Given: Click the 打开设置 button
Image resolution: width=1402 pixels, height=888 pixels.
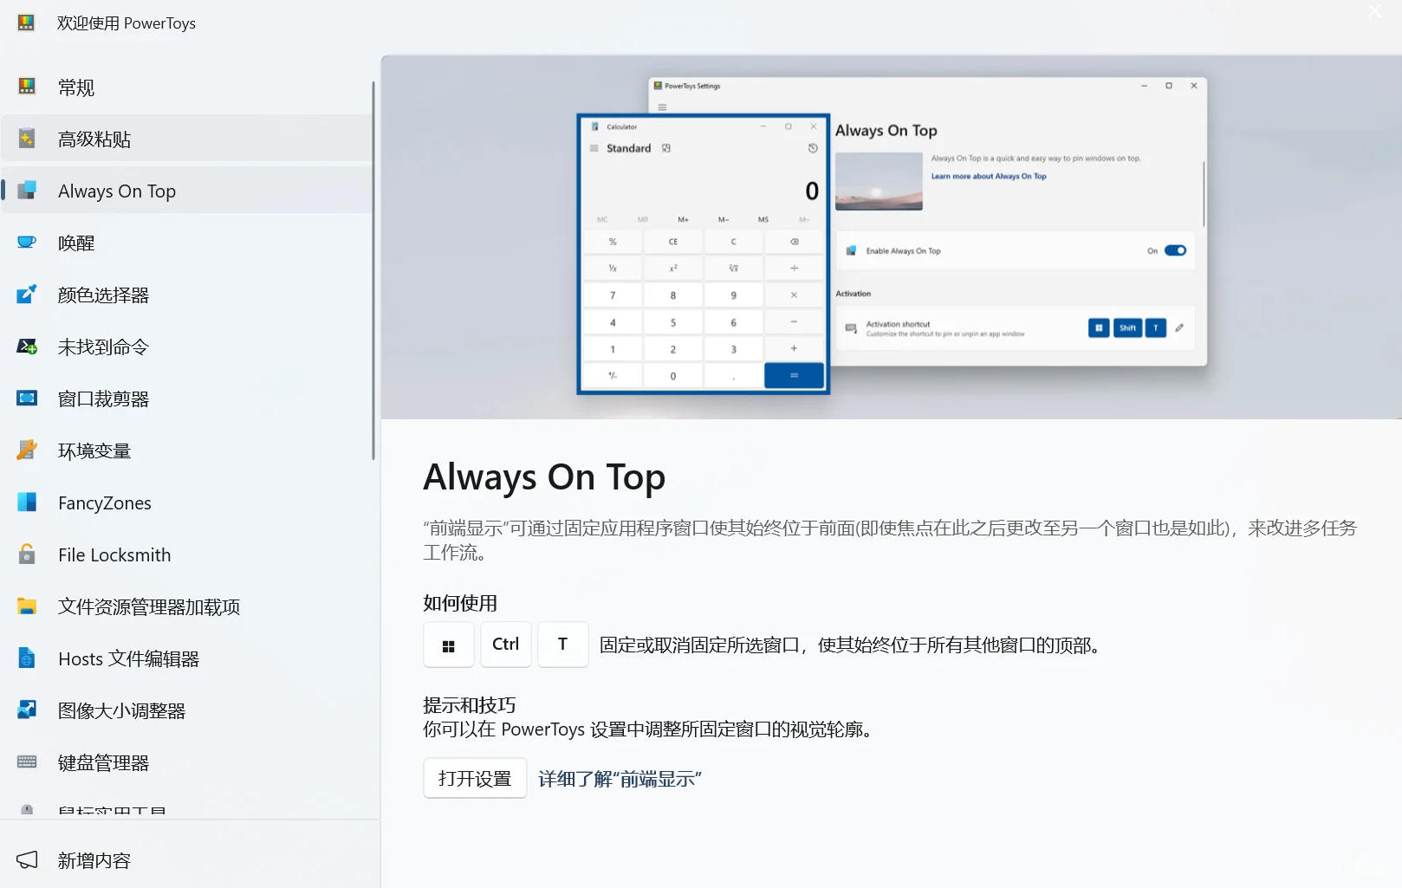Looking at the screenshot, I should [x=475, y=778].
